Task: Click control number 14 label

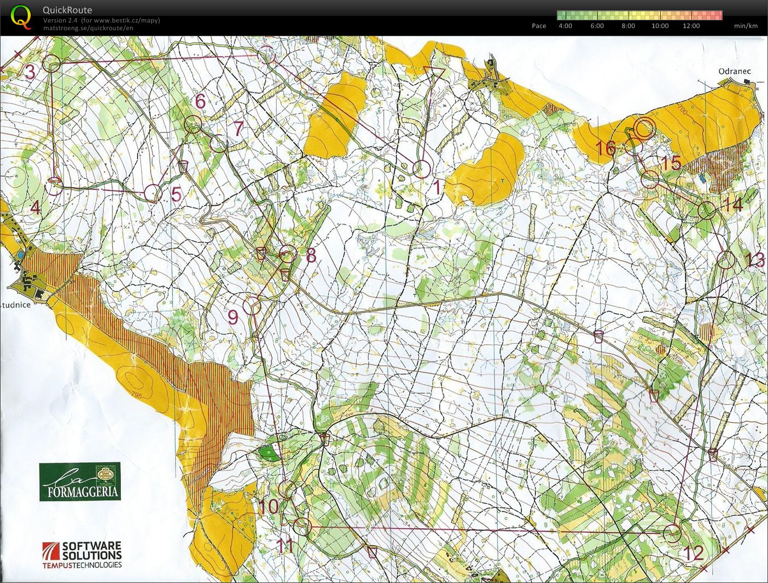Action: [733, 204]
